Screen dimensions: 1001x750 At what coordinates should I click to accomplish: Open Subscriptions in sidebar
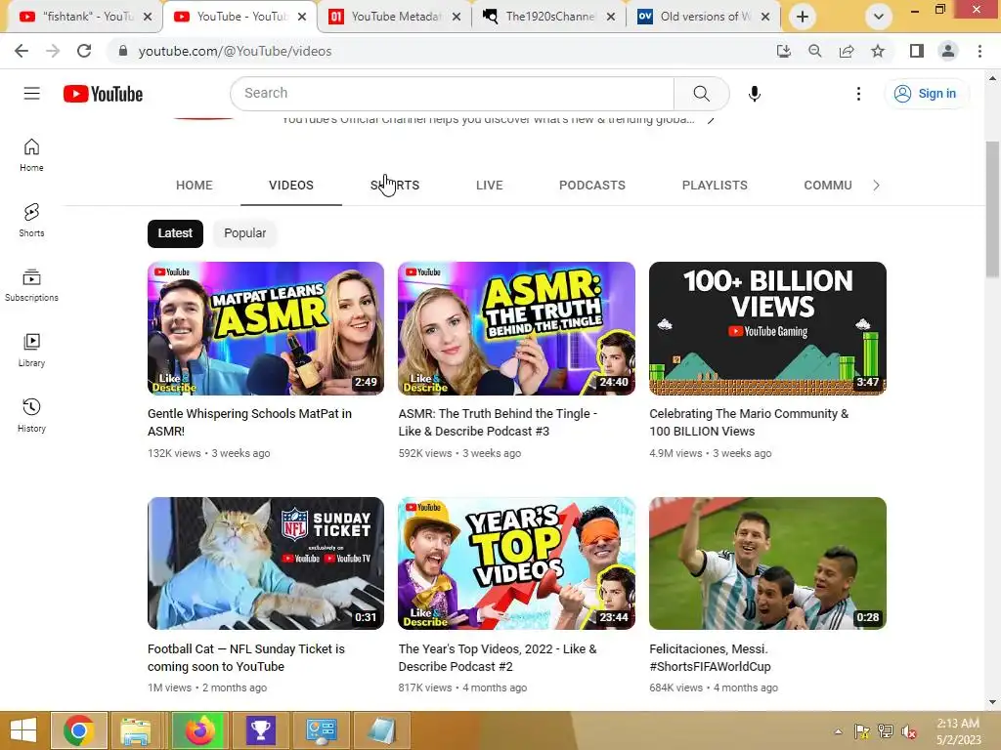pos(31,285)
